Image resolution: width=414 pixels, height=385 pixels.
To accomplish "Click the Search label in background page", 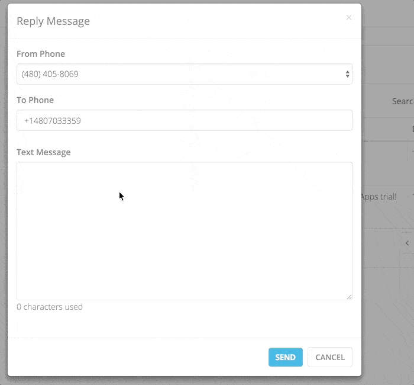I will click(x=403, y=101).
